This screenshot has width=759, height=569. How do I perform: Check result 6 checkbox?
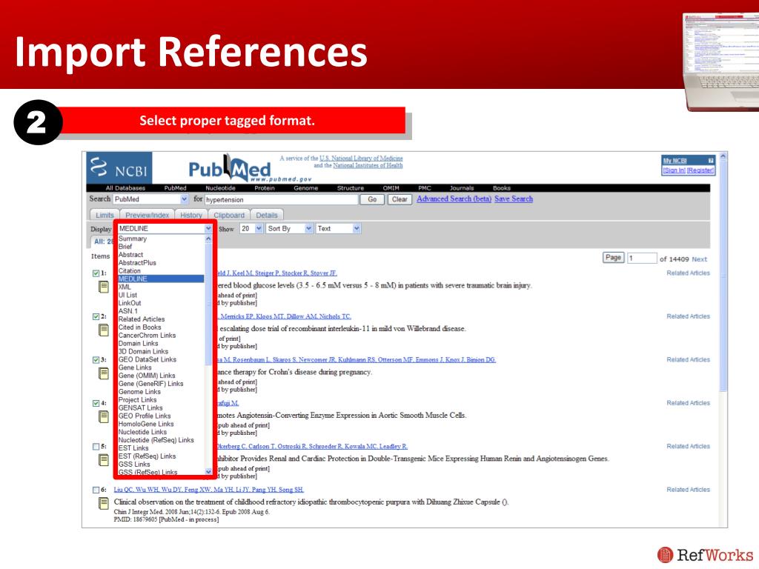click(96, 490)
